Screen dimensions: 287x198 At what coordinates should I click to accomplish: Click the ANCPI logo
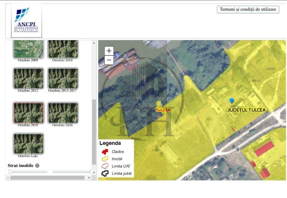point(26,21)
